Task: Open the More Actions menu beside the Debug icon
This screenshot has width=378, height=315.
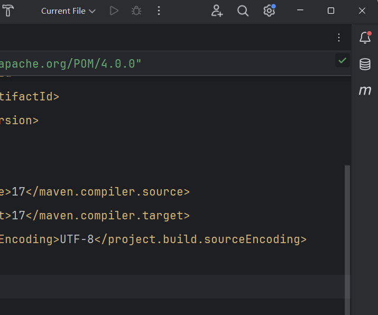Action: coord(159,11)
